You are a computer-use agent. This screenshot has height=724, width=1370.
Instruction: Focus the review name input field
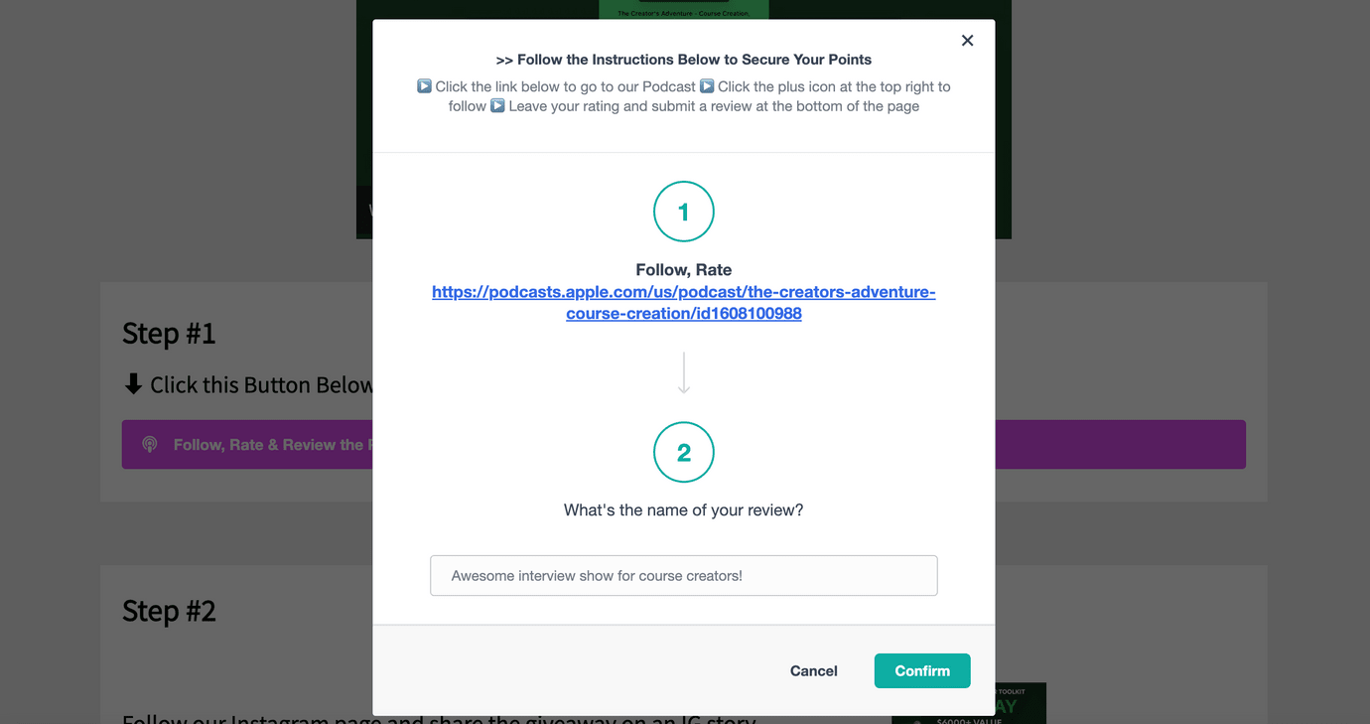684,576
